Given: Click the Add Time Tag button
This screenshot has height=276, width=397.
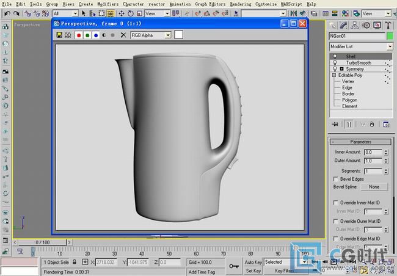Looking at the screenshot, I should coord(202,272).
